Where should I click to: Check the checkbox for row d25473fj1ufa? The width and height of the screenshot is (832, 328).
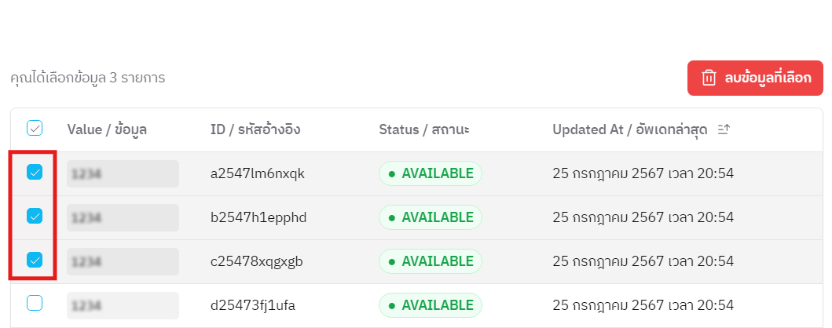point(35,304)
